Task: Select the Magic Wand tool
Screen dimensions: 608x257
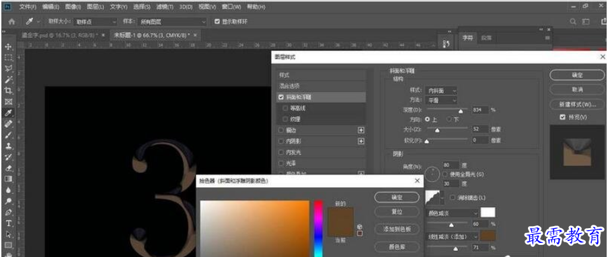Action: point(8,80)
